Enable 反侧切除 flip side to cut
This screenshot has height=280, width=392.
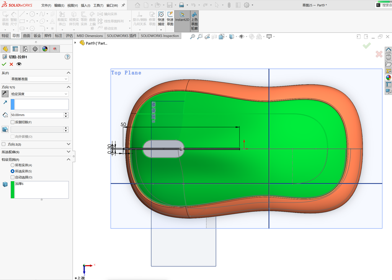13,122
